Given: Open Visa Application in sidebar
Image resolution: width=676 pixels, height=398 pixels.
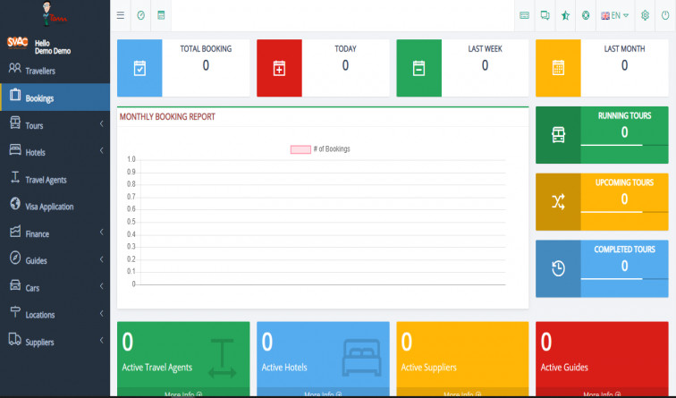Looking at the screenshot, I should click(x=55, y=206).
